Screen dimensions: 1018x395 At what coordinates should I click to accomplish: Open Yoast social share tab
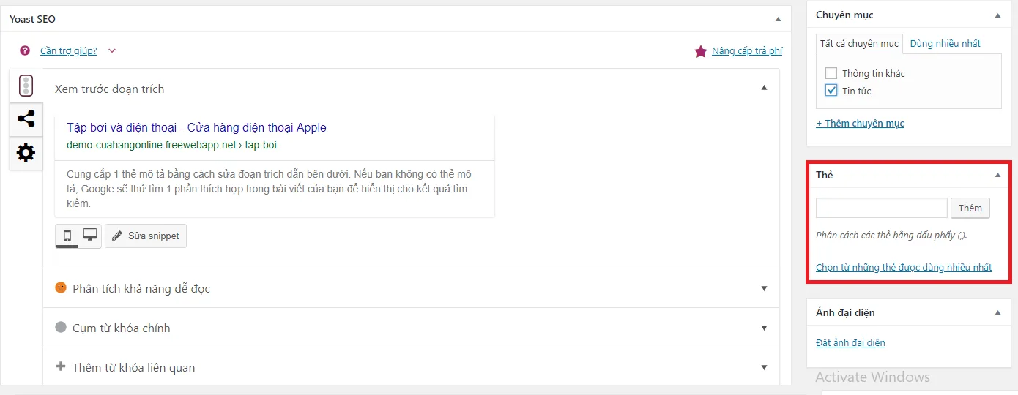(26, 118)
